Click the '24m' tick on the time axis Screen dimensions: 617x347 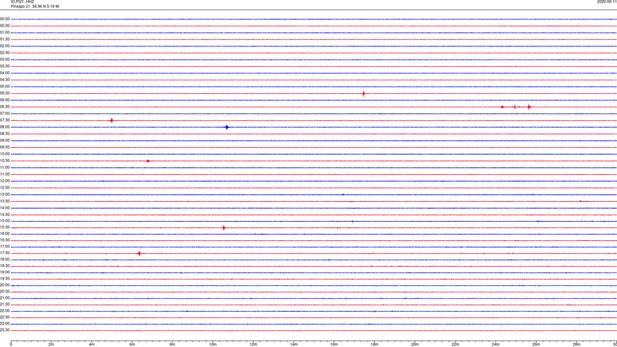[496, 344]
